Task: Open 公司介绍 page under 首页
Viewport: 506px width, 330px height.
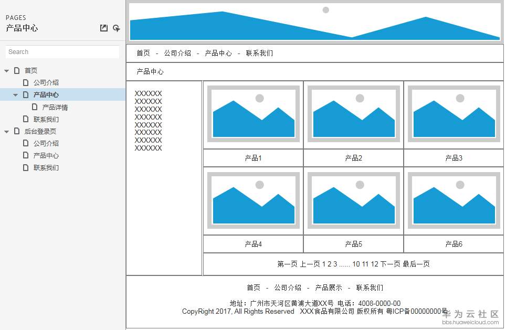Action: 46,82
